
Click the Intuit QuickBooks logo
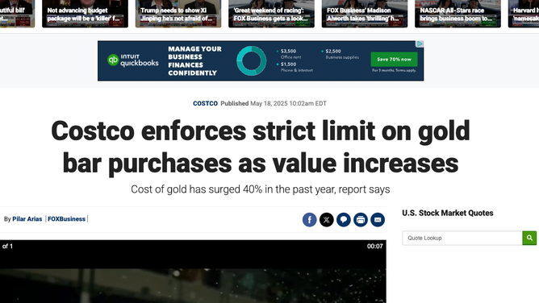(132, 60)
